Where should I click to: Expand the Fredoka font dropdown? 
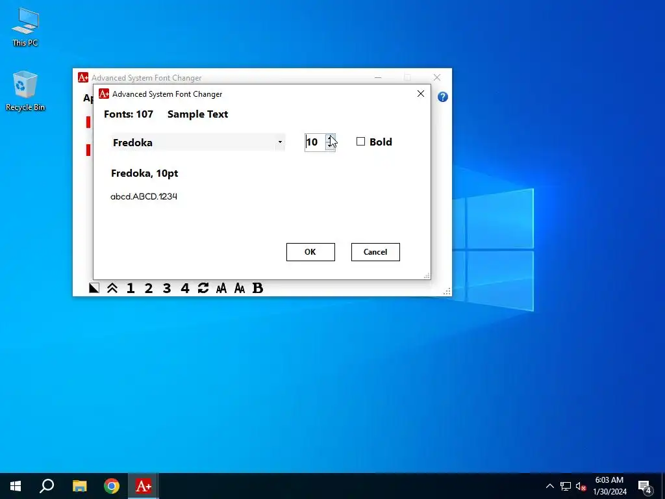point(280,142)
